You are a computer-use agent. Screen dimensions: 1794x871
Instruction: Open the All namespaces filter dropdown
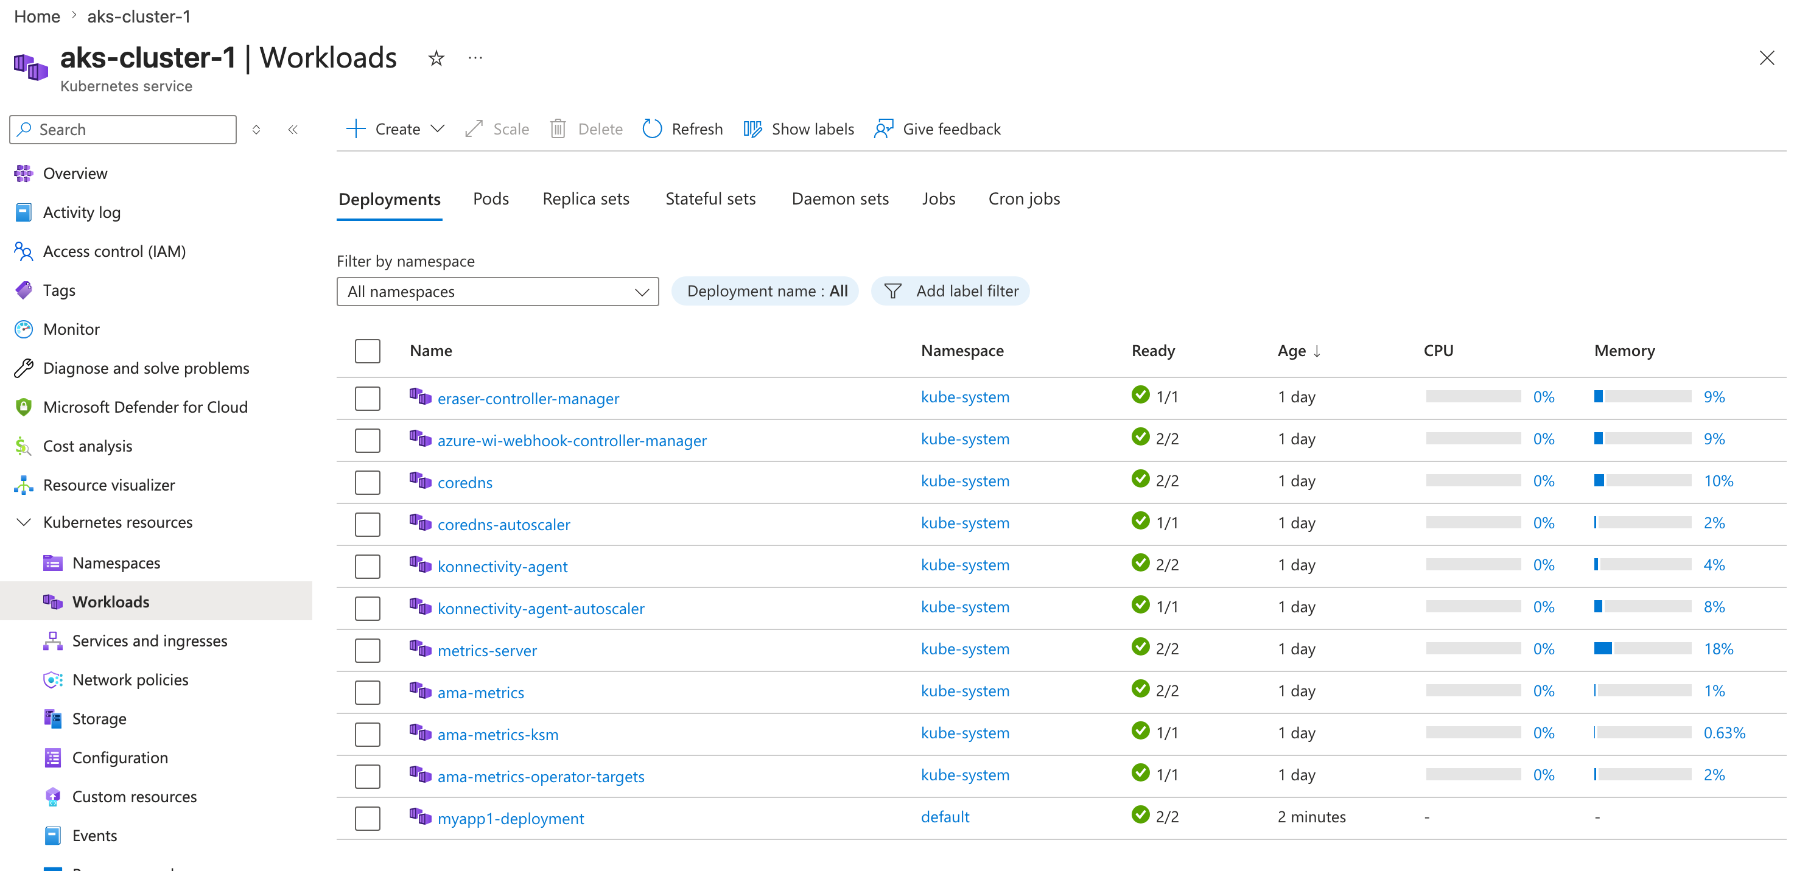point(497,292)
